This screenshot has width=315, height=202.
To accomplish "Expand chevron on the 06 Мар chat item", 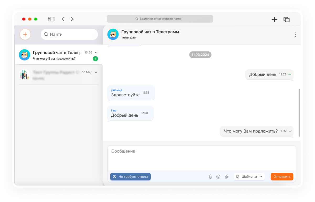I will tap(96, 72).
